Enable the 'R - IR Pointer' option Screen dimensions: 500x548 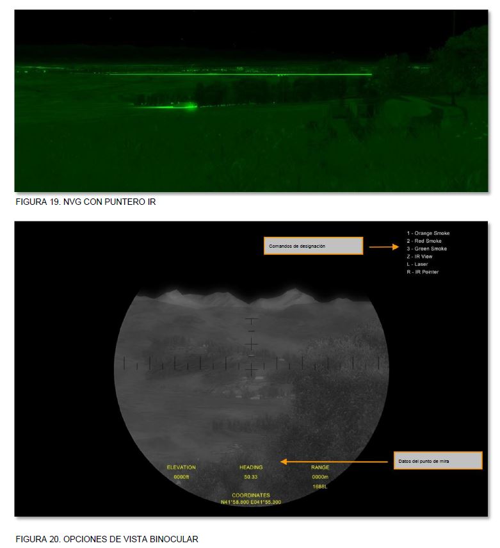(x=423, y=271)
